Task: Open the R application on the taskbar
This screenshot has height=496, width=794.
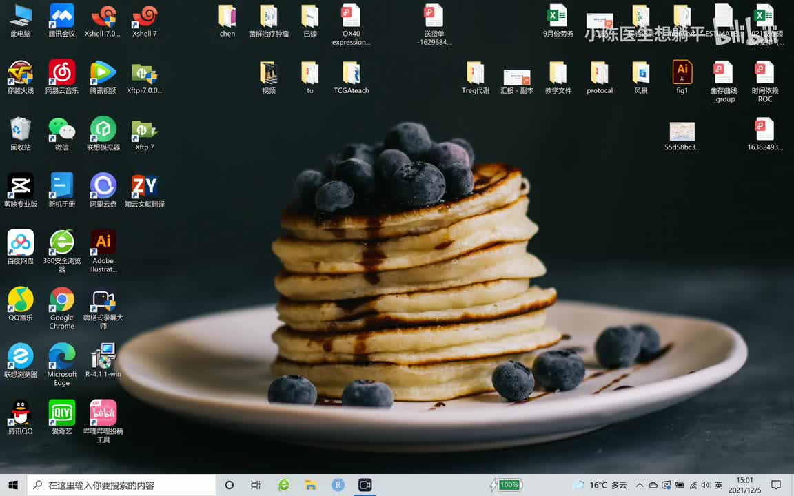Action: [x=338, y=485]
